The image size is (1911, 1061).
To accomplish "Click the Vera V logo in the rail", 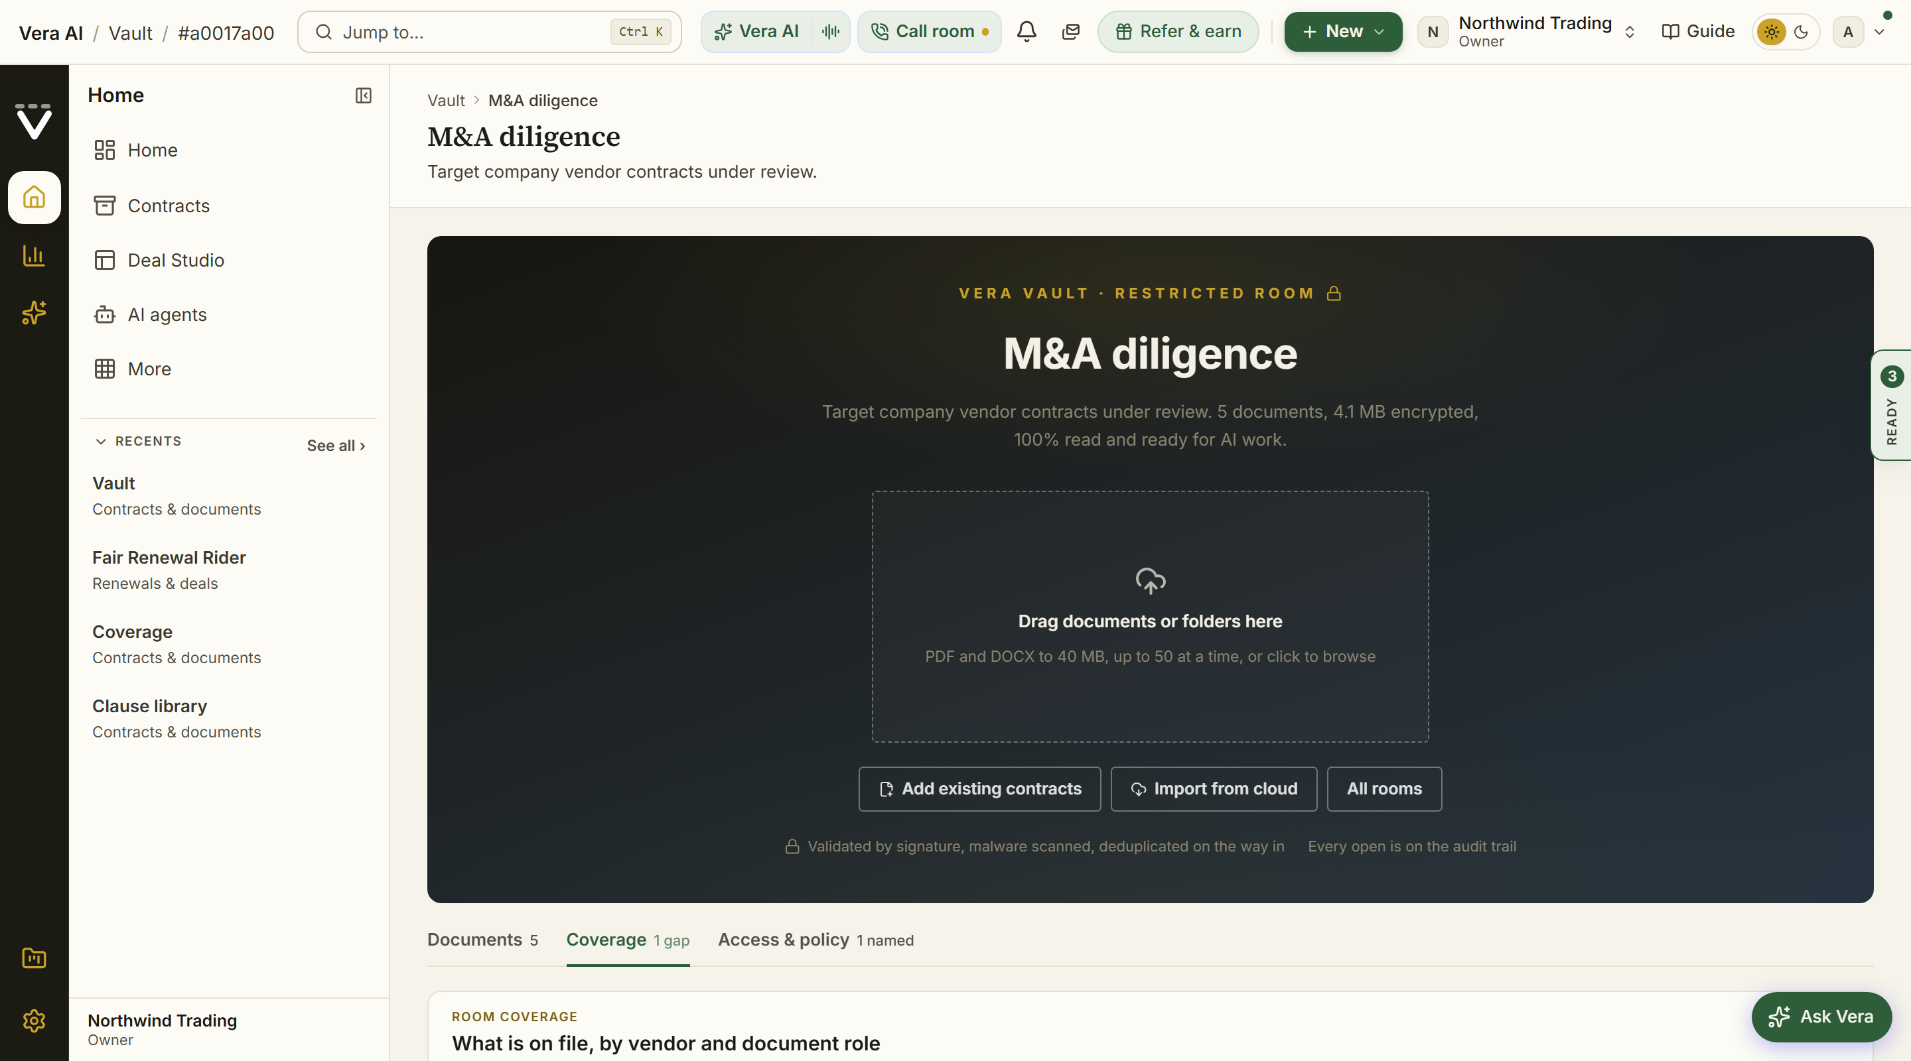I will tap(34, 121).
